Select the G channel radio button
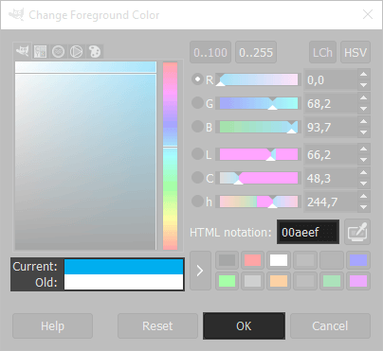 197,103
